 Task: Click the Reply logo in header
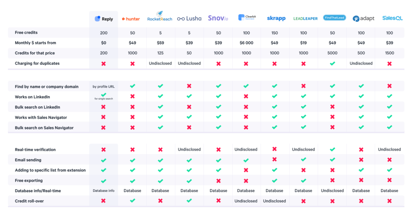[x=104, y=19]
